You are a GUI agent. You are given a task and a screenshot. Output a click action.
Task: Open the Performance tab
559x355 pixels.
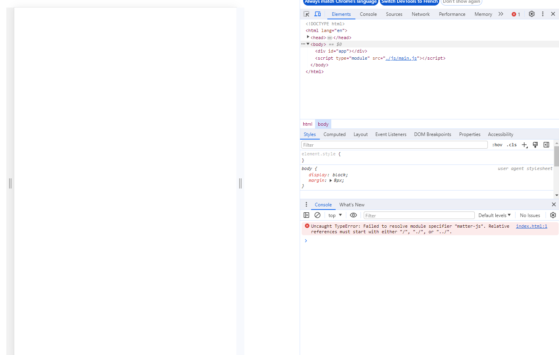tap(452, 14)
